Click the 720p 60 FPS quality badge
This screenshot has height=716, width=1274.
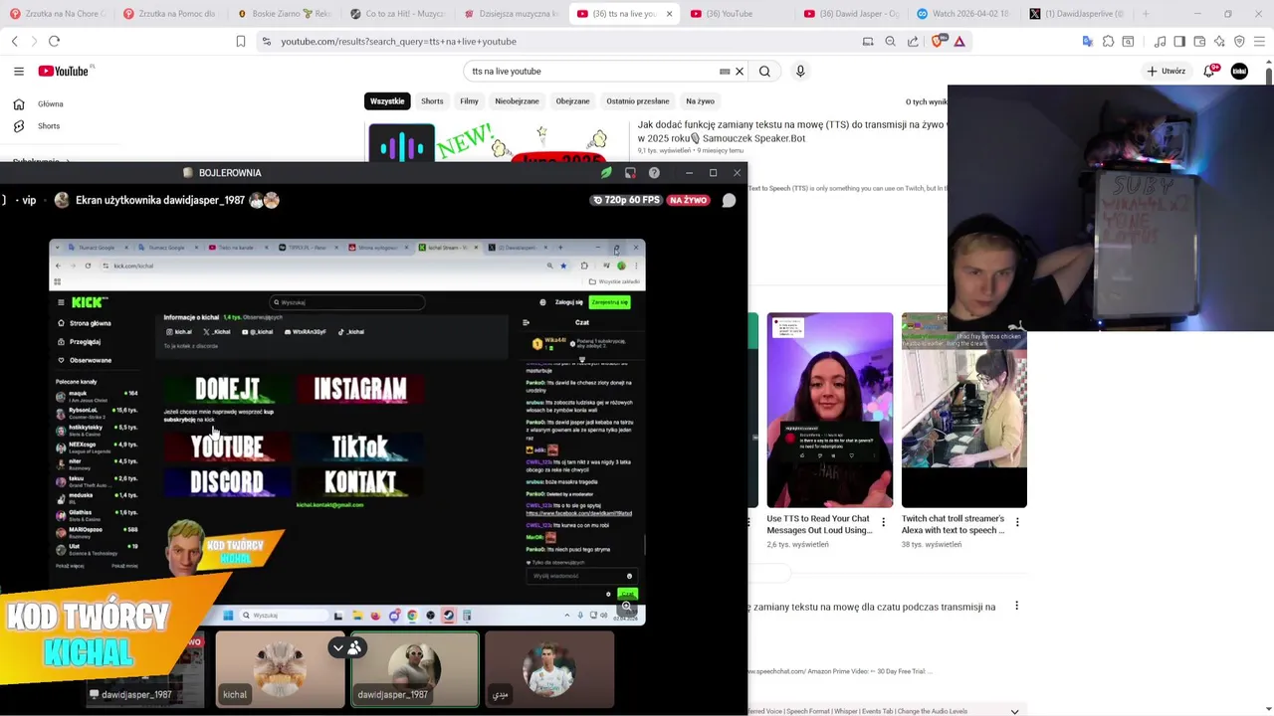click(626, 200)
